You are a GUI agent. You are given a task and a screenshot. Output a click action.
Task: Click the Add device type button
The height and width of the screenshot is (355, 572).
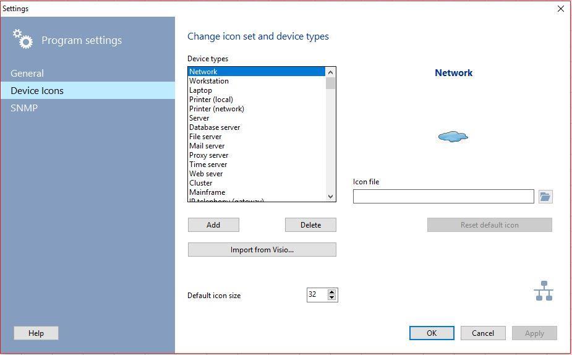point(213,225)
